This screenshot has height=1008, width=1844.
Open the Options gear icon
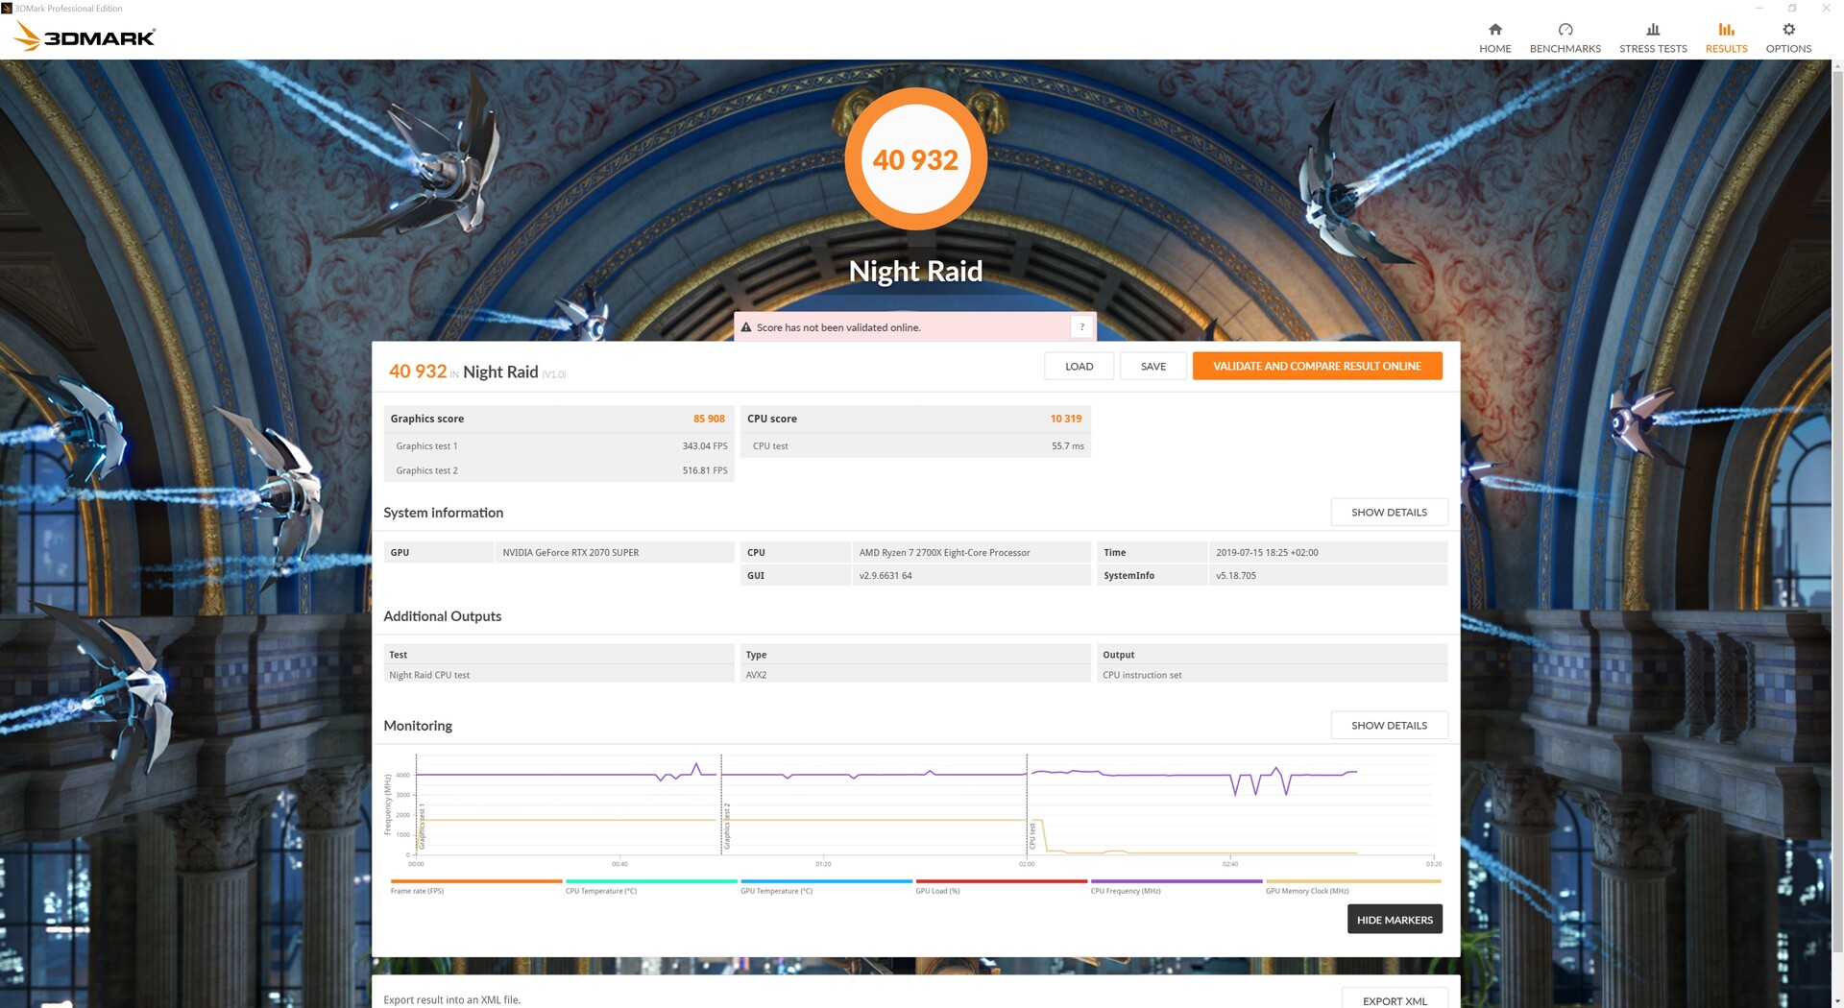tap(1788, 30)
